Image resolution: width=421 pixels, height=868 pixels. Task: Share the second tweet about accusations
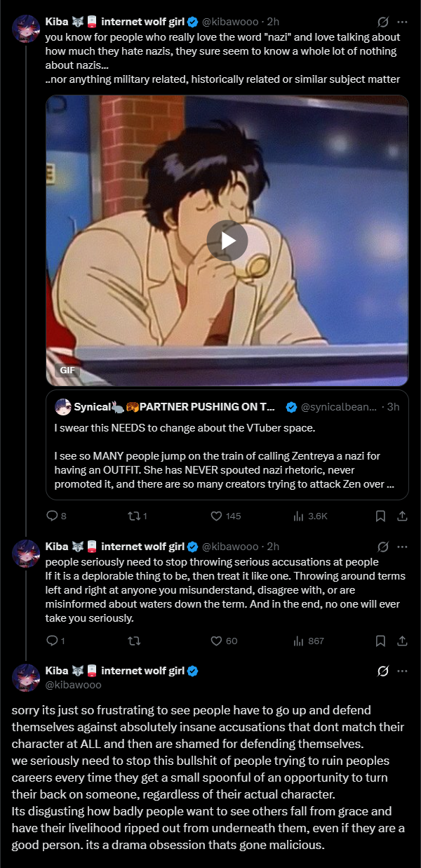coord(402,641)
